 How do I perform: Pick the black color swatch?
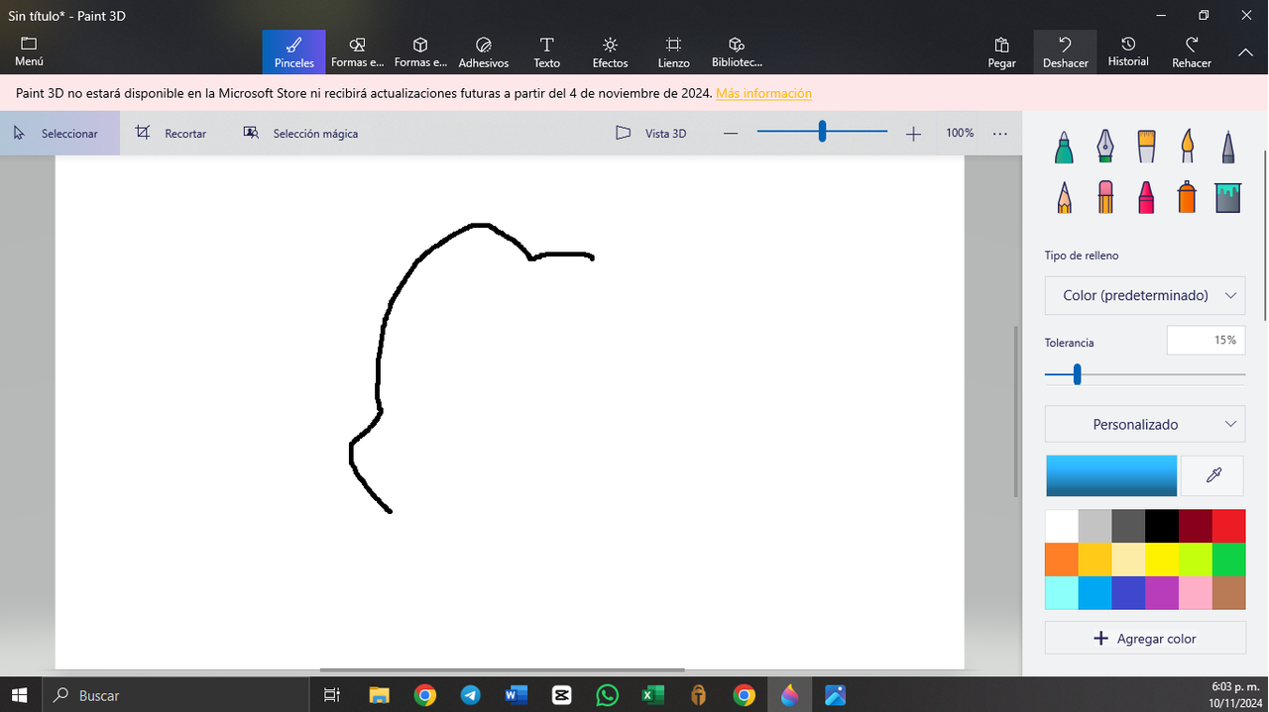click(x=1162, y=526)
